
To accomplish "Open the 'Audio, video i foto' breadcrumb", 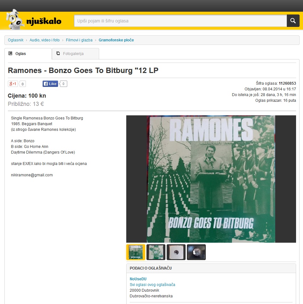I will (x=45, y=40).
